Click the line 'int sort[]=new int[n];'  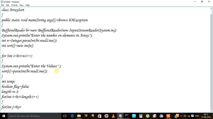tap(18, 46)
